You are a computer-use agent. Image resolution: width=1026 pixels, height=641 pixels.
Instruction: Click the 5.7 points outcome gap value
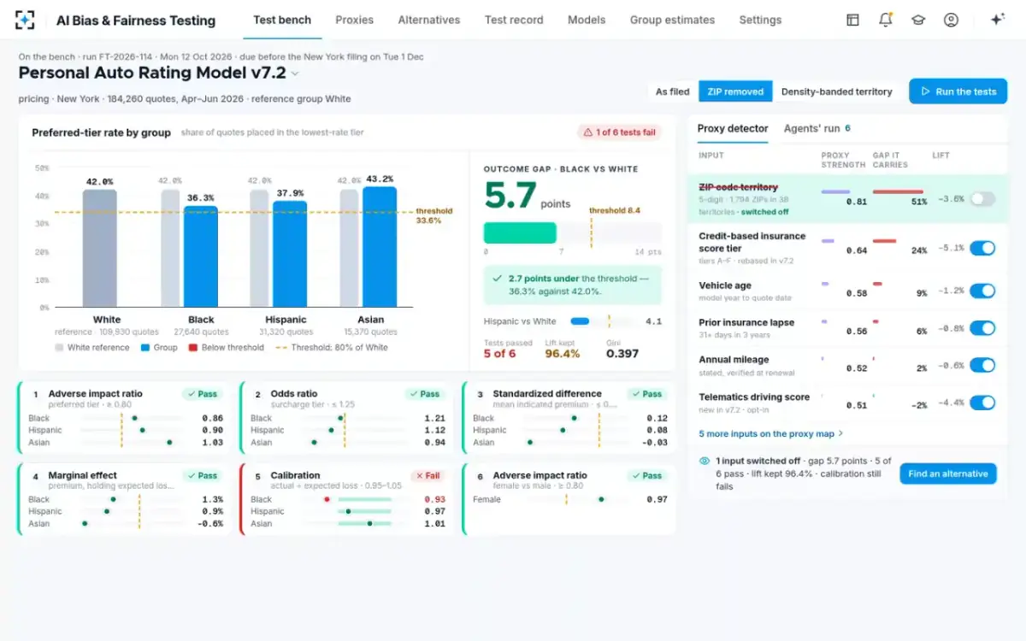pos(510,196)
